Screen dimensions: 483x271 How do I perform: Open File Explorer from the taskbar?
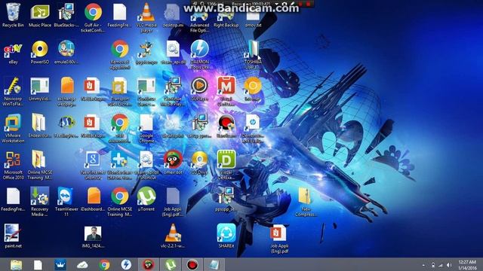[16, 264]
